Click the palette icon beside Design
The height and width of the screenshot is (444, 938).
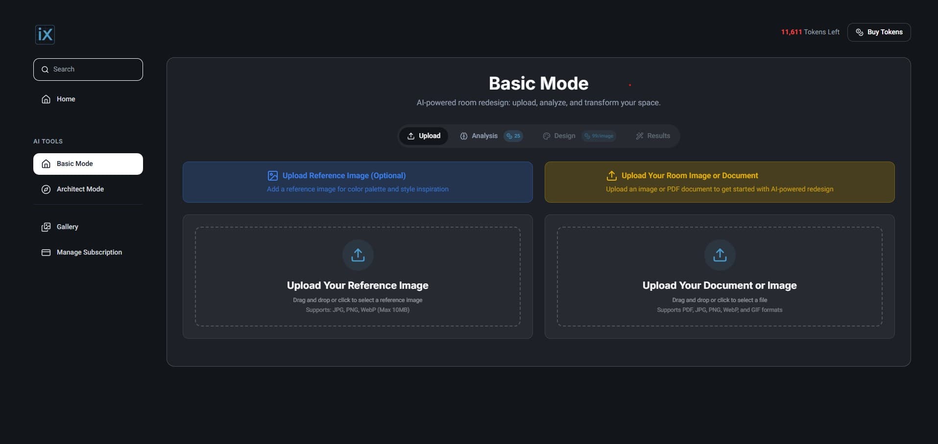click(x=546, y=136)
